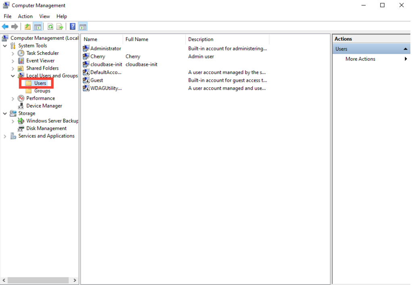Toggle the Show/Hide Console Tree button

point(37,27)
